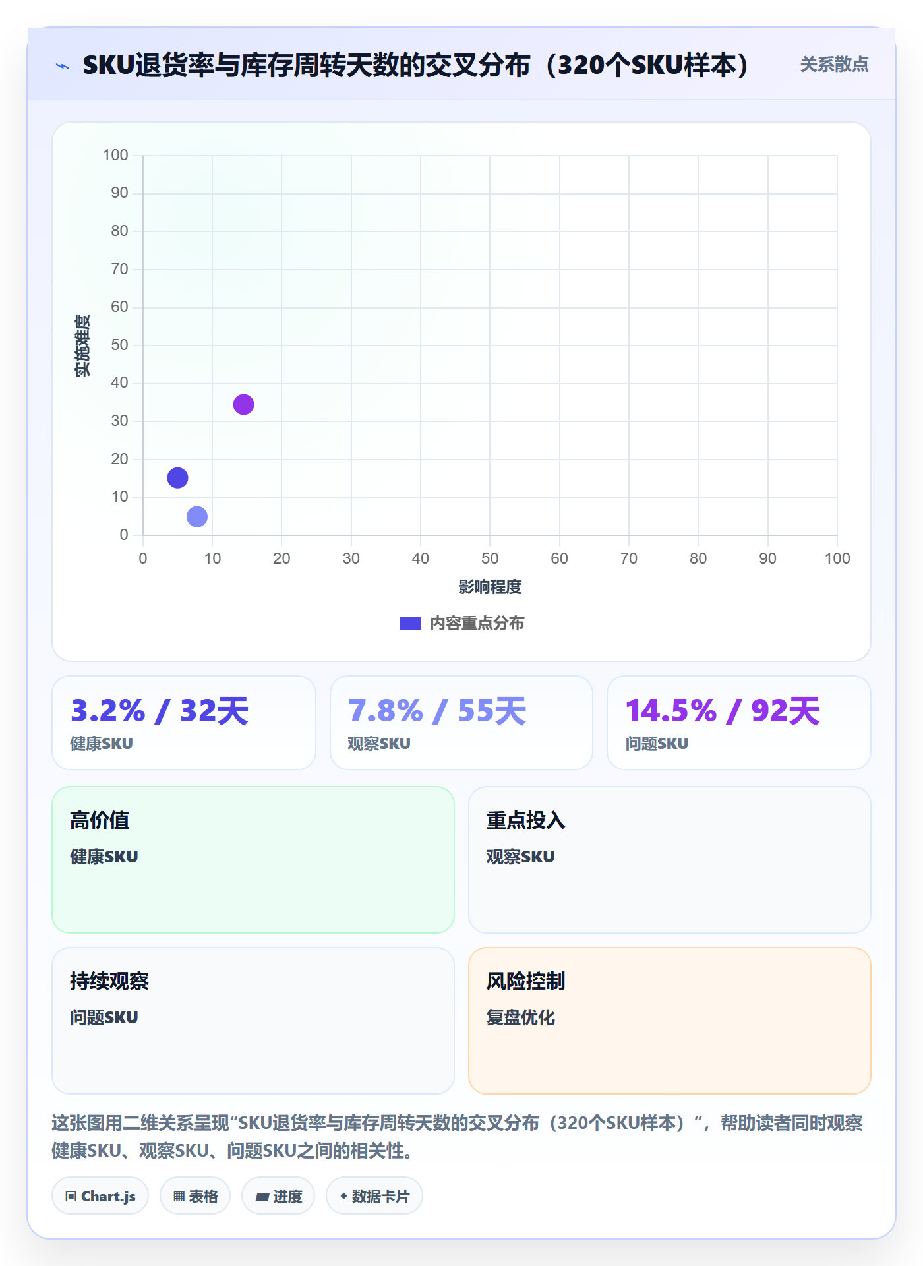Screen dimensions: 923x1266
Task: Click the 表格 table tag icon
Action: 179,1196
